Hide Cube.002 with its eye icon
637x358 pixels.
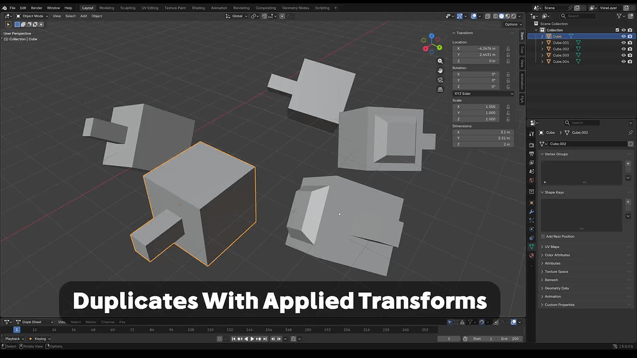[x=623, y=49]
